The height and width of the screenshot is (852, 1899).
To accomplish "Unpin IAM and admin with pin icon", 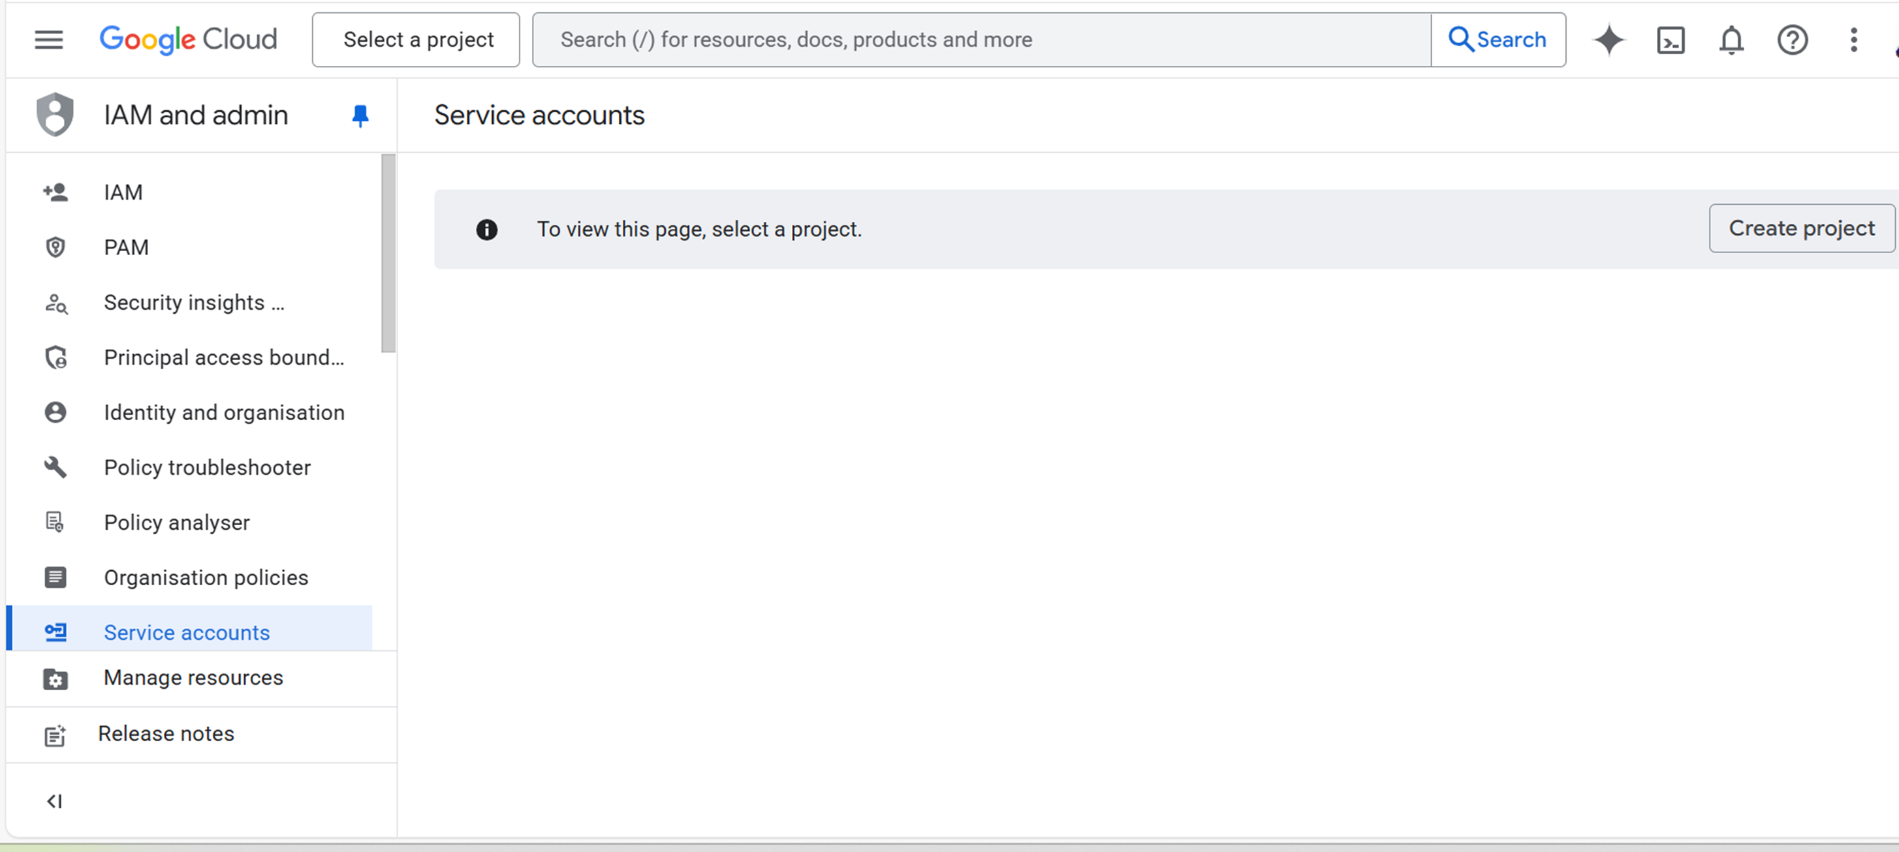I will tap(360, 115).
